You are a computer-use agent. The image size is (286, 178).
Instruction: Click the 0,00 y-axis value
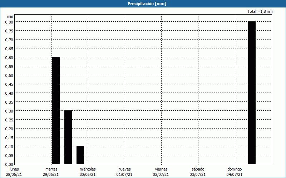coord(9,164)
